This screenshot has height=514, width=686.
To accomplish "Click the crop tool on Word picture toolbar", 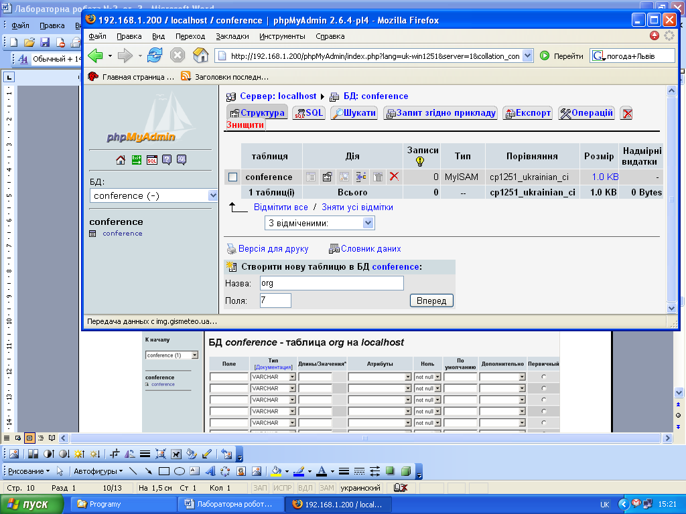I will (x=115, y=454).
